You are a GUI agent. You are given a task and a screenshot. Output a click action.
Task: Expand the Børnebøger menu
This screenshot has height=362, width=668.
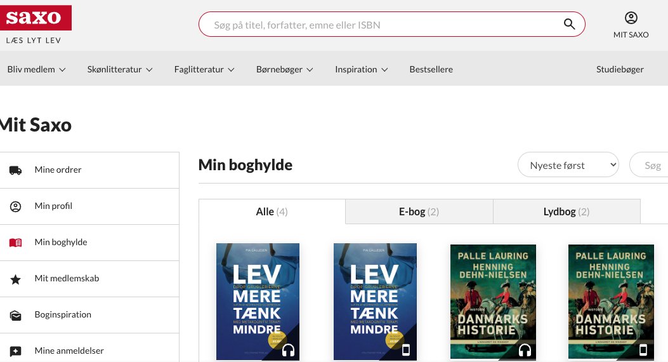(x=285, y=69)
